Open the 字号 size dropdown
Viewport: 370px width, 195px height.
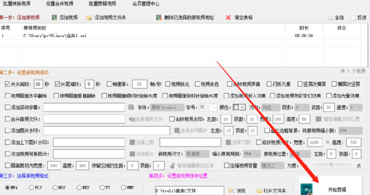(x=208, y=107)
